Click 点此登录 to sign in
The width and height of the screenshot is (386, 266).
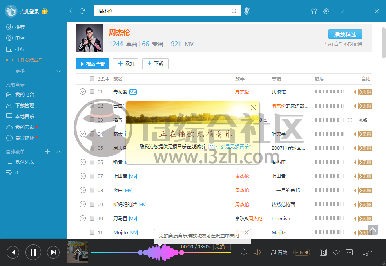(29, 12)
